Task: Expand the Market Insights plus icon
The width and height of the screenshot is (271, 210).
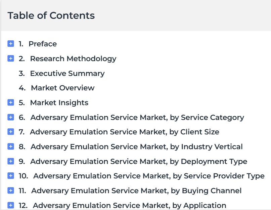Action: click(x=11, y=102)
